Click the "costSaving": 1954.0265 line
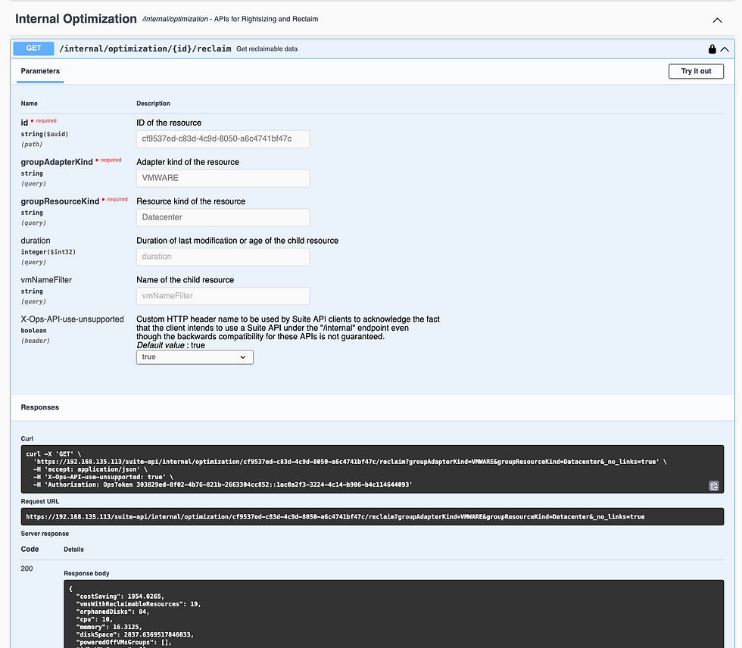The height and width of the screenshot is (648, 742). tap(120, 597)
